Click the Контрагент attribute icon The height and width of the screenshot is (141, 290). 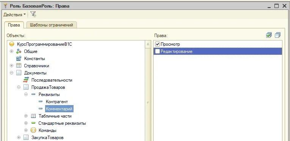pyautogui.click(x=41, y=102)
